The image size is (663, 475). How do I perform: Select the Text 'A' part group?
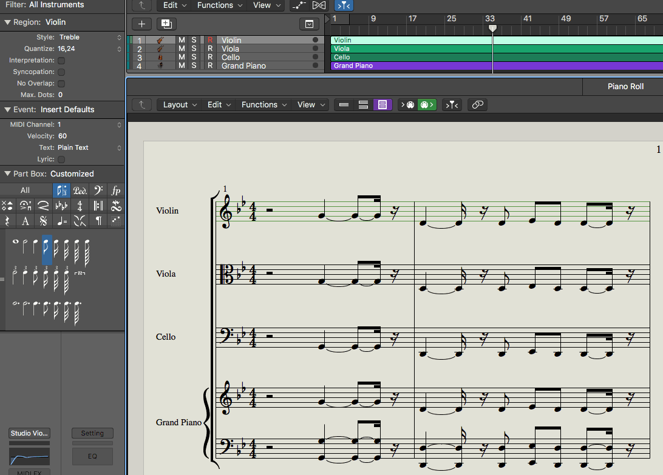coord(25,221)
